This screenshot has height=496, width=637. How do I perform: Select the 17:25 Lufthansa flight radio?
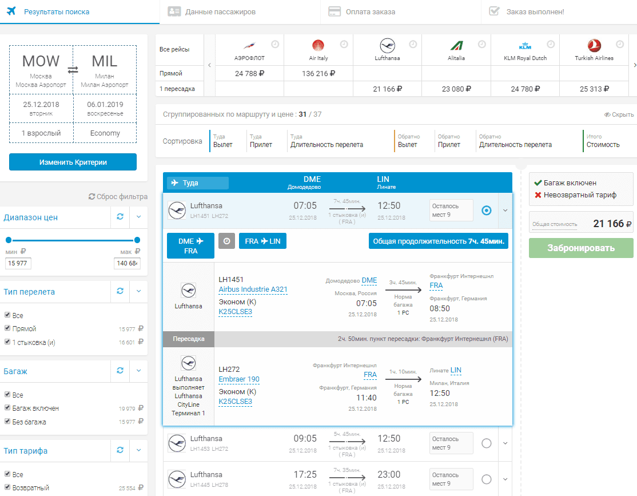coord(486,479)
